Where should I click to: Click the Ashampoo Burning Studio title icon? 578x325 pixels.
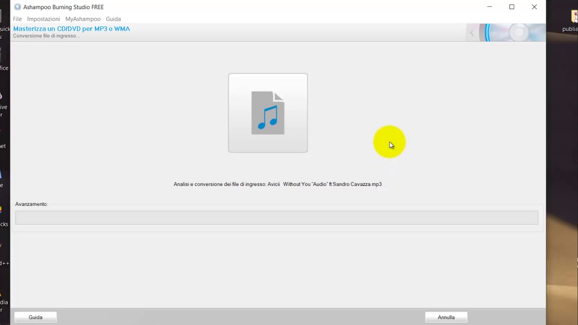(18, 7)
